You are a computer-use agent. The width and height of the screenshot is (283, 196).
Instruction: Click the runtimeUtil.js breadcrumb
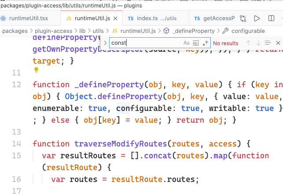pyautogui.click(x=138, y=31)
